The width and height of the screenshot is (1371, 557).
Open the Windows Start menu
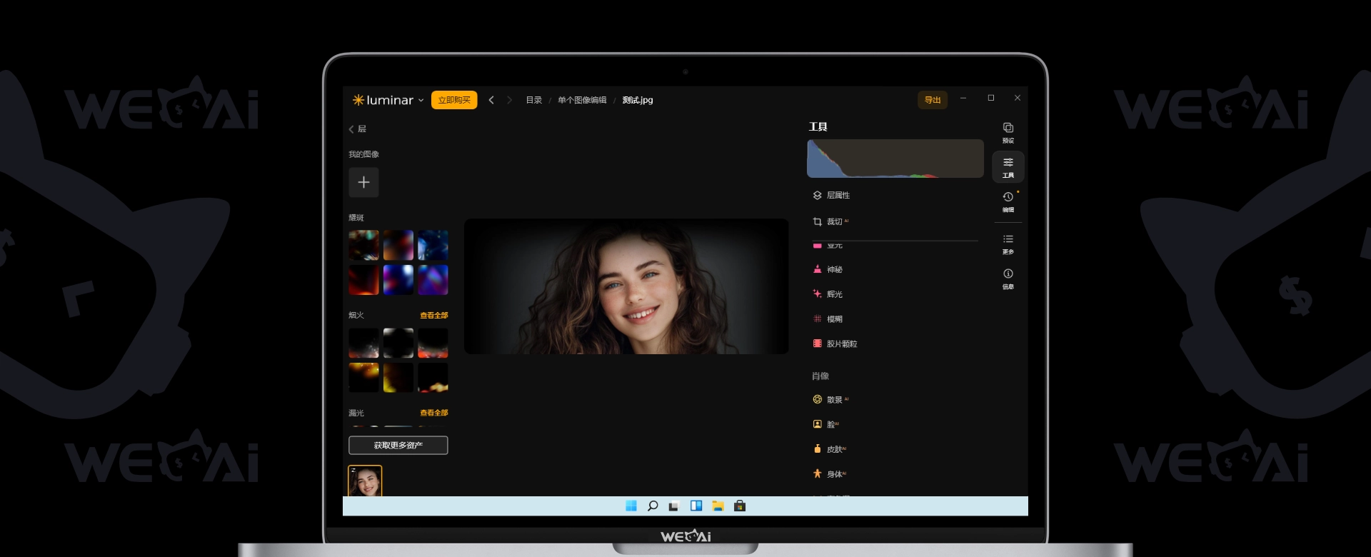click(631, 506)
